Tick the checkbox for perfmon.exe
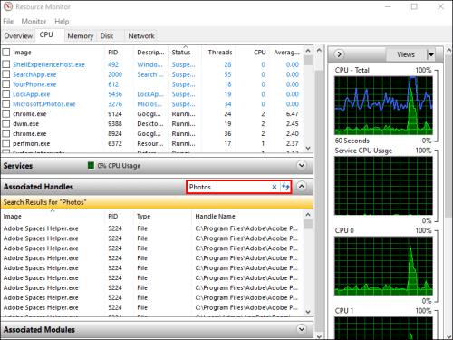The width and height of the screenshot is (453, 340). (6, 143)
